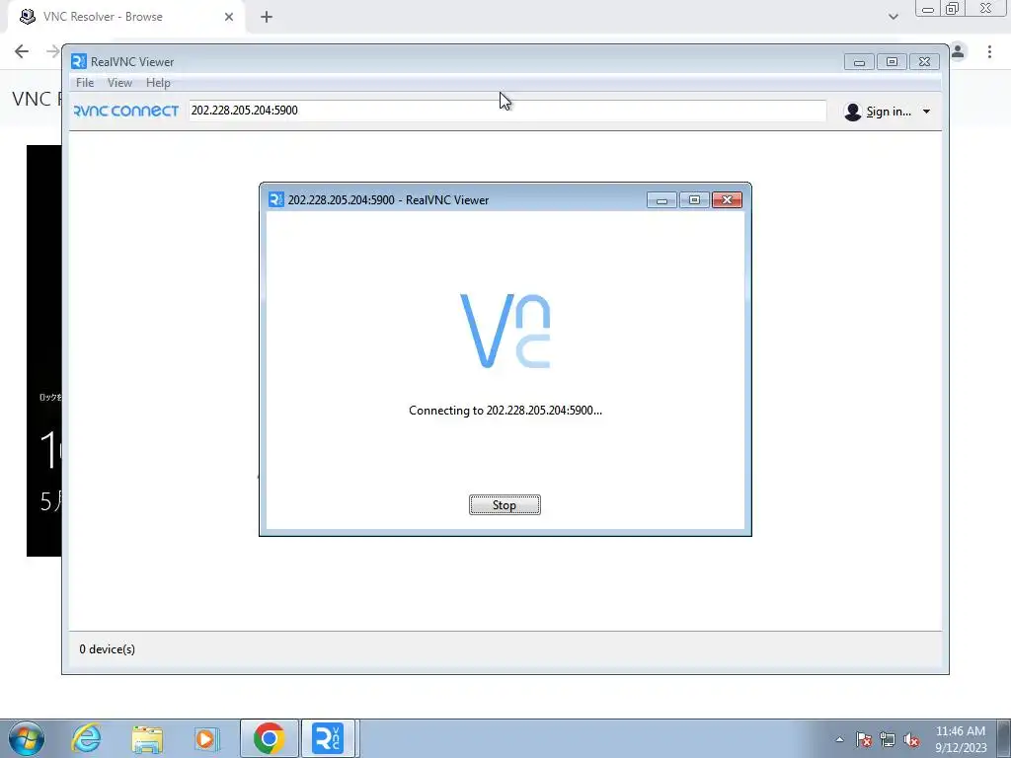Minimize the RealVNC Viewer main window
This screenshot has width=1011, height=758.
tap(859, 62)
